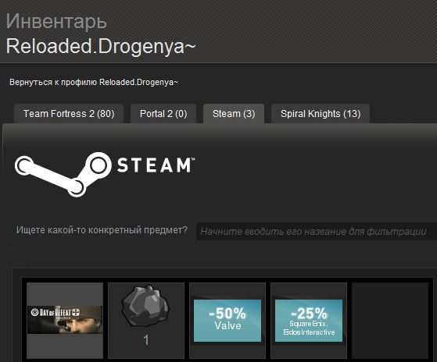Screen dimensions: 437x362
Task: Go back via Вернуться к профилю link
Action: click(94, 82)
